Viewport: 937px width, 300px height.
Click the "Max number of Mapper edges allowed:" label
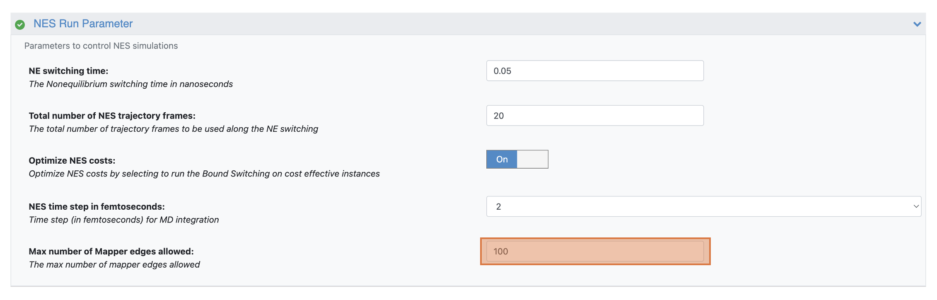tap(111, 252)
